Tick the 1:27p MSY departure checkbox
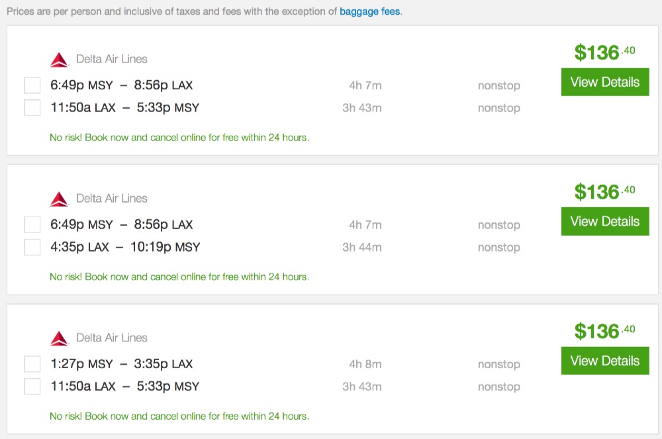This screenshot has height=439, width=662. 32,364
